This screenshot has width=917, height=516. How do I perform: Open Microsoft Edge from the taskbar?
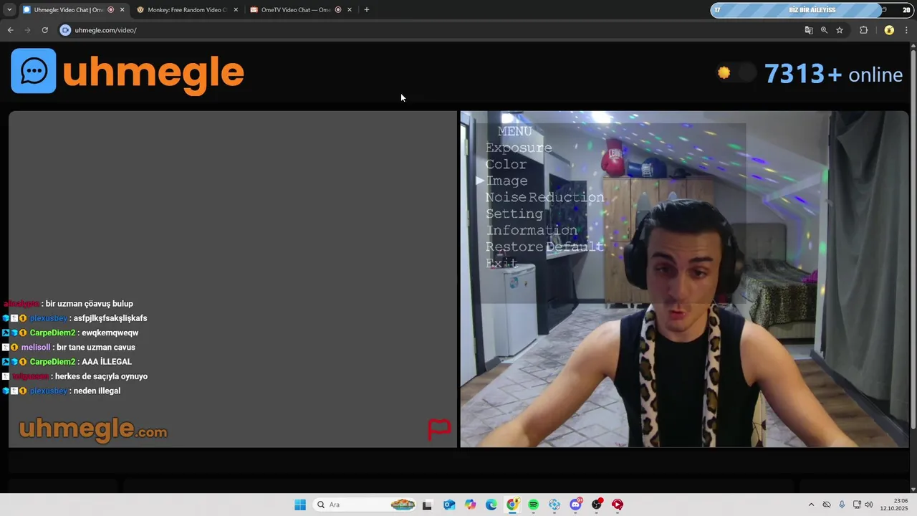coord(491,505)
